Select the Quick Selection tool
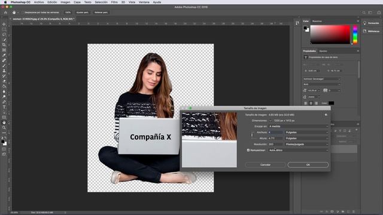Screen dimensions: 383x215 point(4,39)
